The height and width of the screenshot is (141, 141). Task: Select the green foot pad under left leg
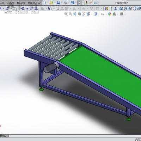point(41,90)
